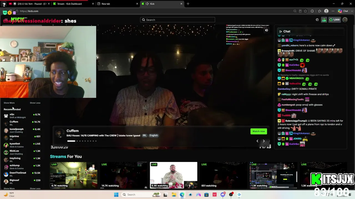Viewport: 355px width, 199px height.
Task: Select the IRL tag on featured stream
Action: coord(144,135)
